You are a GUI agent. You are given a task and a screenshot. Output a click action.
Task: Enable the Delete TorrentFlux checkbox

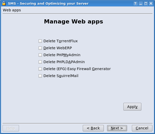[40, 41]
